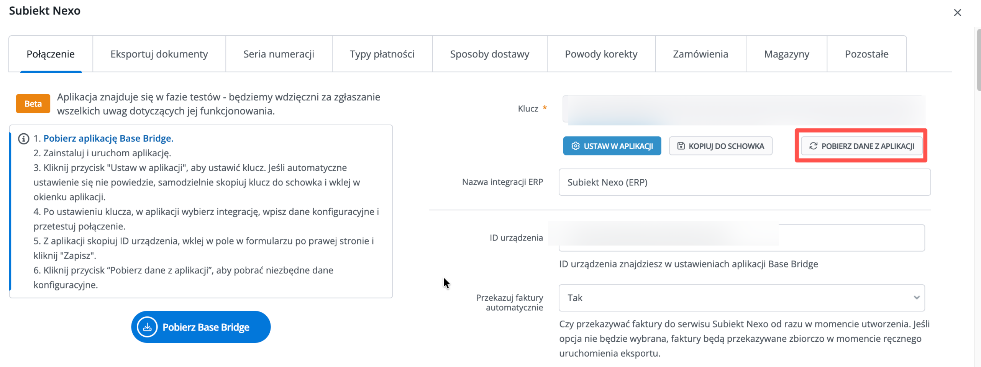The image size is (981, 367).
Task: Follow the Pobierz aplikację Base Bridge link
Action: pos(108,138)
